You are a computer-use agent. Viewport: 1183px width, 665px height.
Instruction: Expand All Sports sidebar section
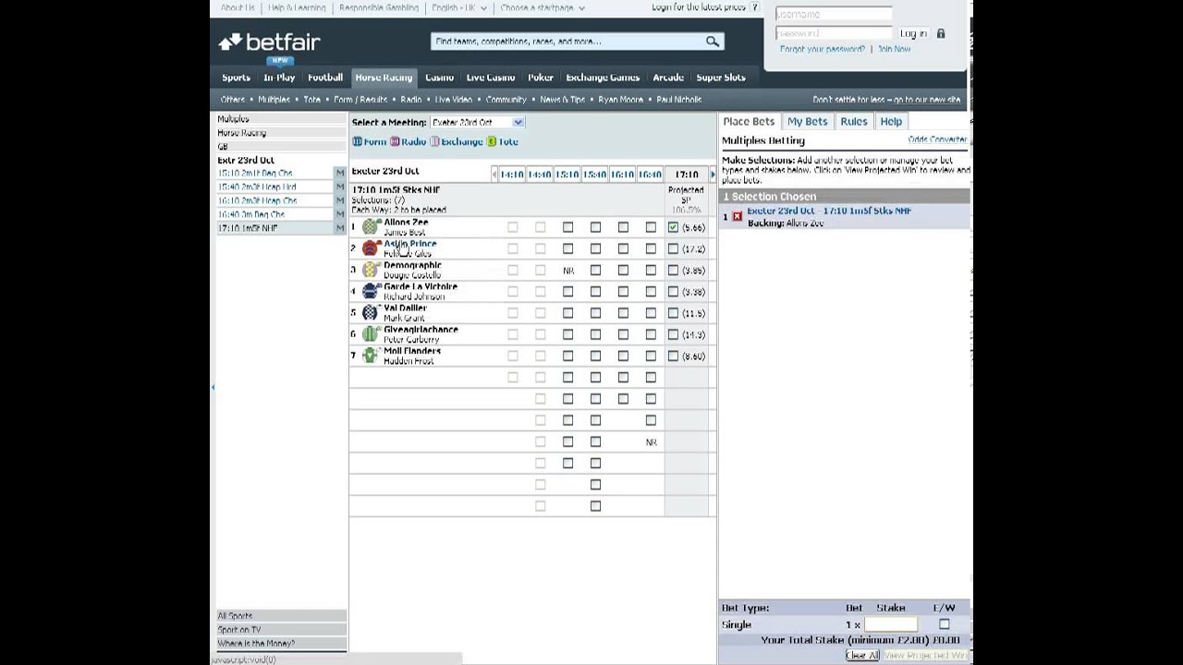(281, 616)
